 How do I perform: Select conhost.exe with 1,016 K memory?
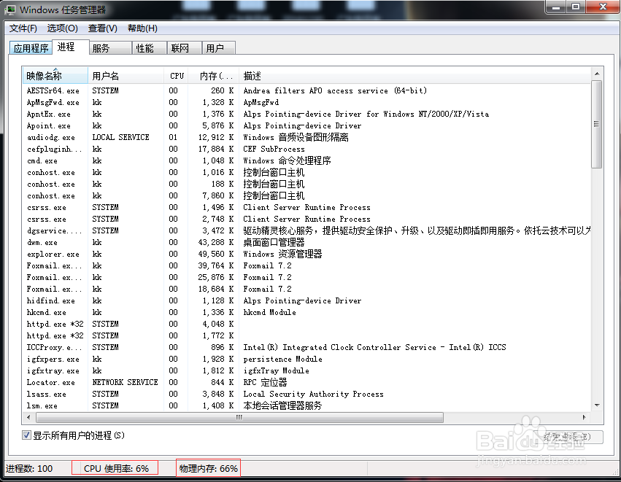point(306,173)
